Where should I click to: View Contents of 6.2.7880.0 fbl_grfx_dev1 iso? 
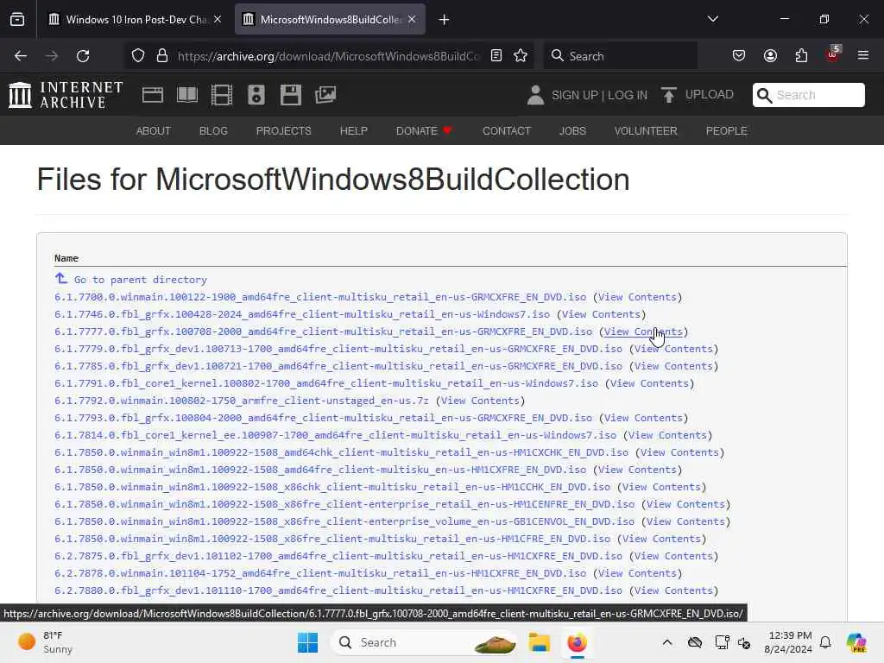point(673,590)
